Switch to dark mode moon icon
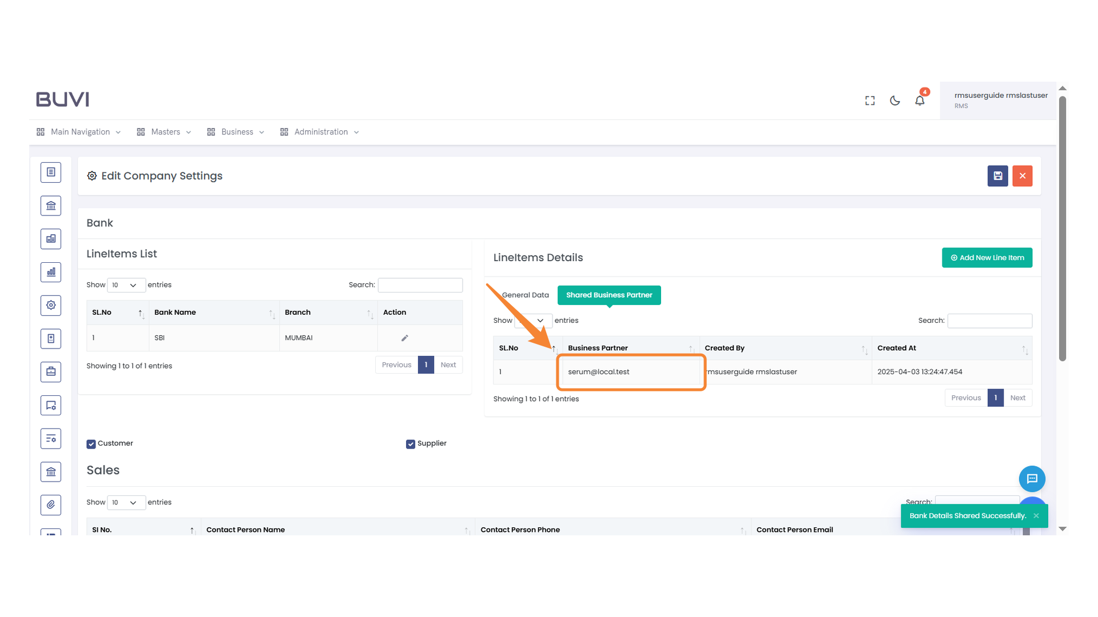The height and width of the screenshot is (617, 1098). coord(895,101)
